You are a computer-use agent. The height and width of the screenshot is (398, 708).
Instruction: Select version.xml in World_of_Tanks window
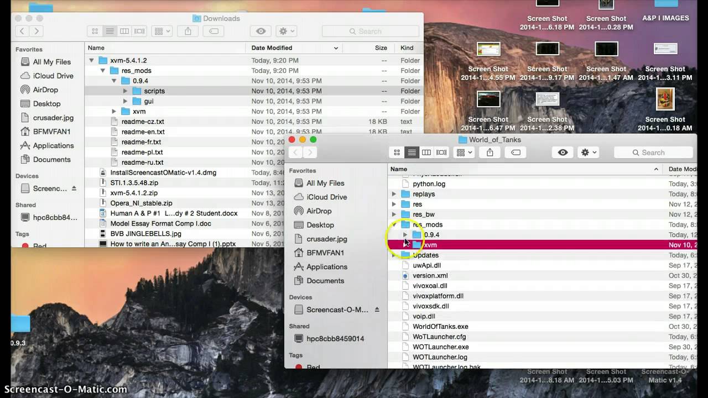click(x=430, y=275)
